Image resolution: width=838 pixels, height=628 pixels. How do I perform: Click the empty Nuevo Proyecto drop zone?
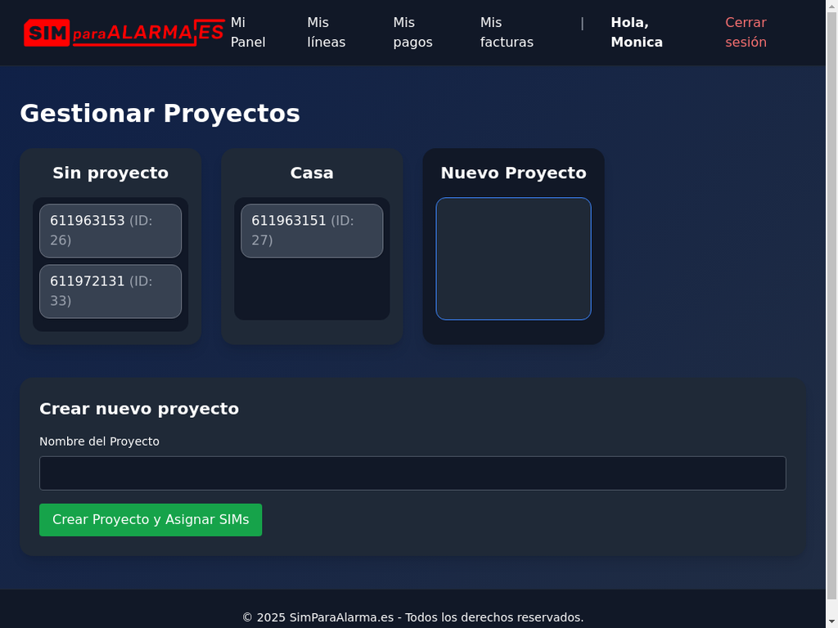514,259
